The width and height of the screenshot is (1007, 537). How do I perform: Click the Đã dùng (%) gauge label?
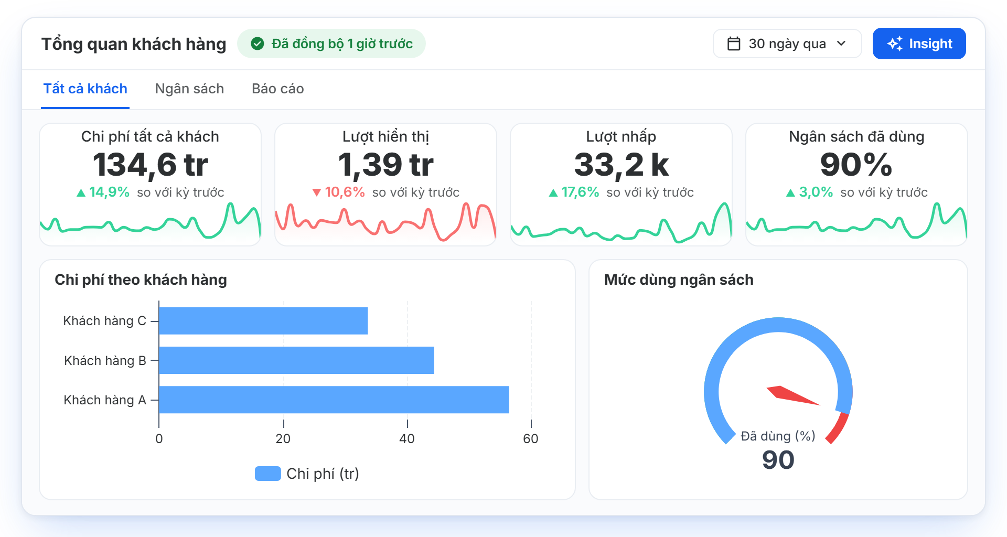pyautogui.click(x=778, y=436)
